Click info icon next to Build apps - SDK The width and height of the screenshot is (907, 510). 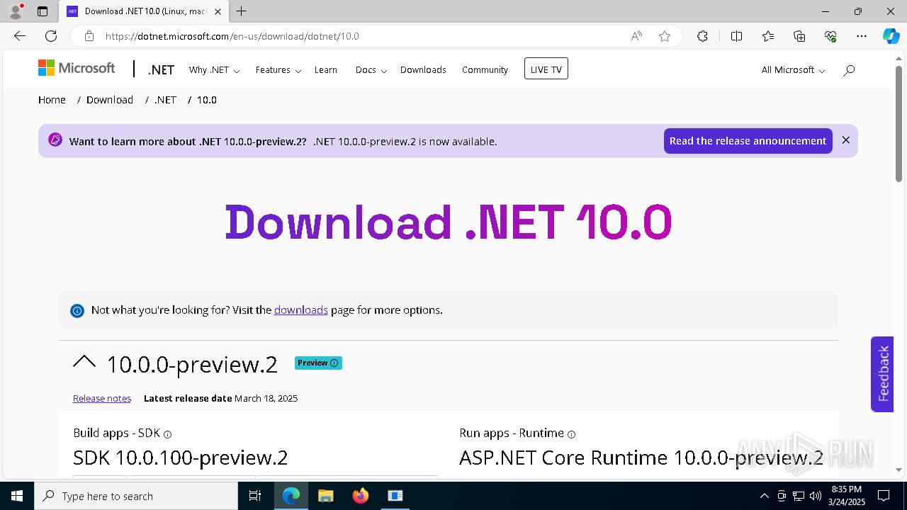coord(168,434)
